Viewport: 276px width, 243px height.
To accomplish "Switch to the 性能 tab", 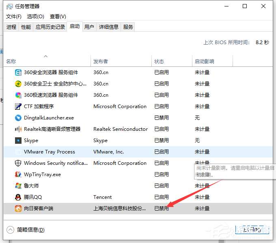I will pos(26,27).
